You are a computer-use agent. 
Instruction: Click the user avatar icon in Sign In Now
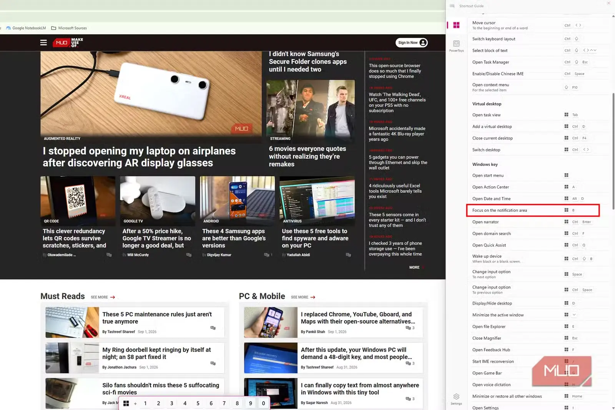(x=423, y=43)
